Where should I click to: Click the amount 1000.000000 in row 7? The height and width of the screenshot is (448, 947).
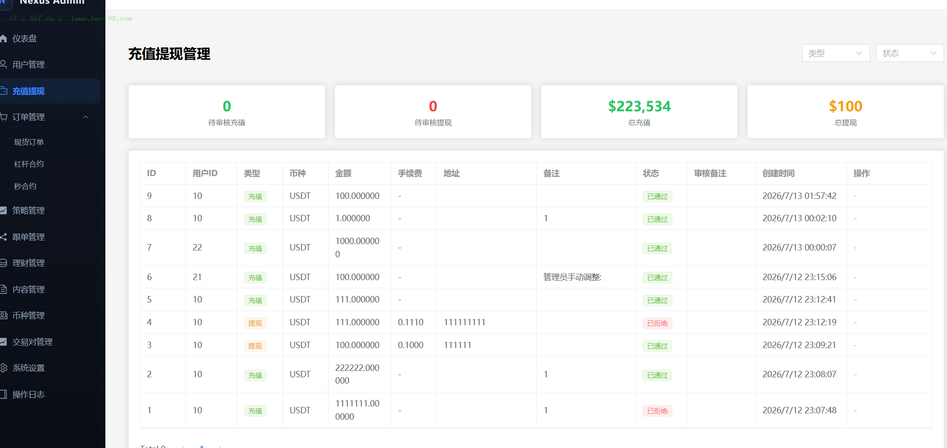point(357,247)
